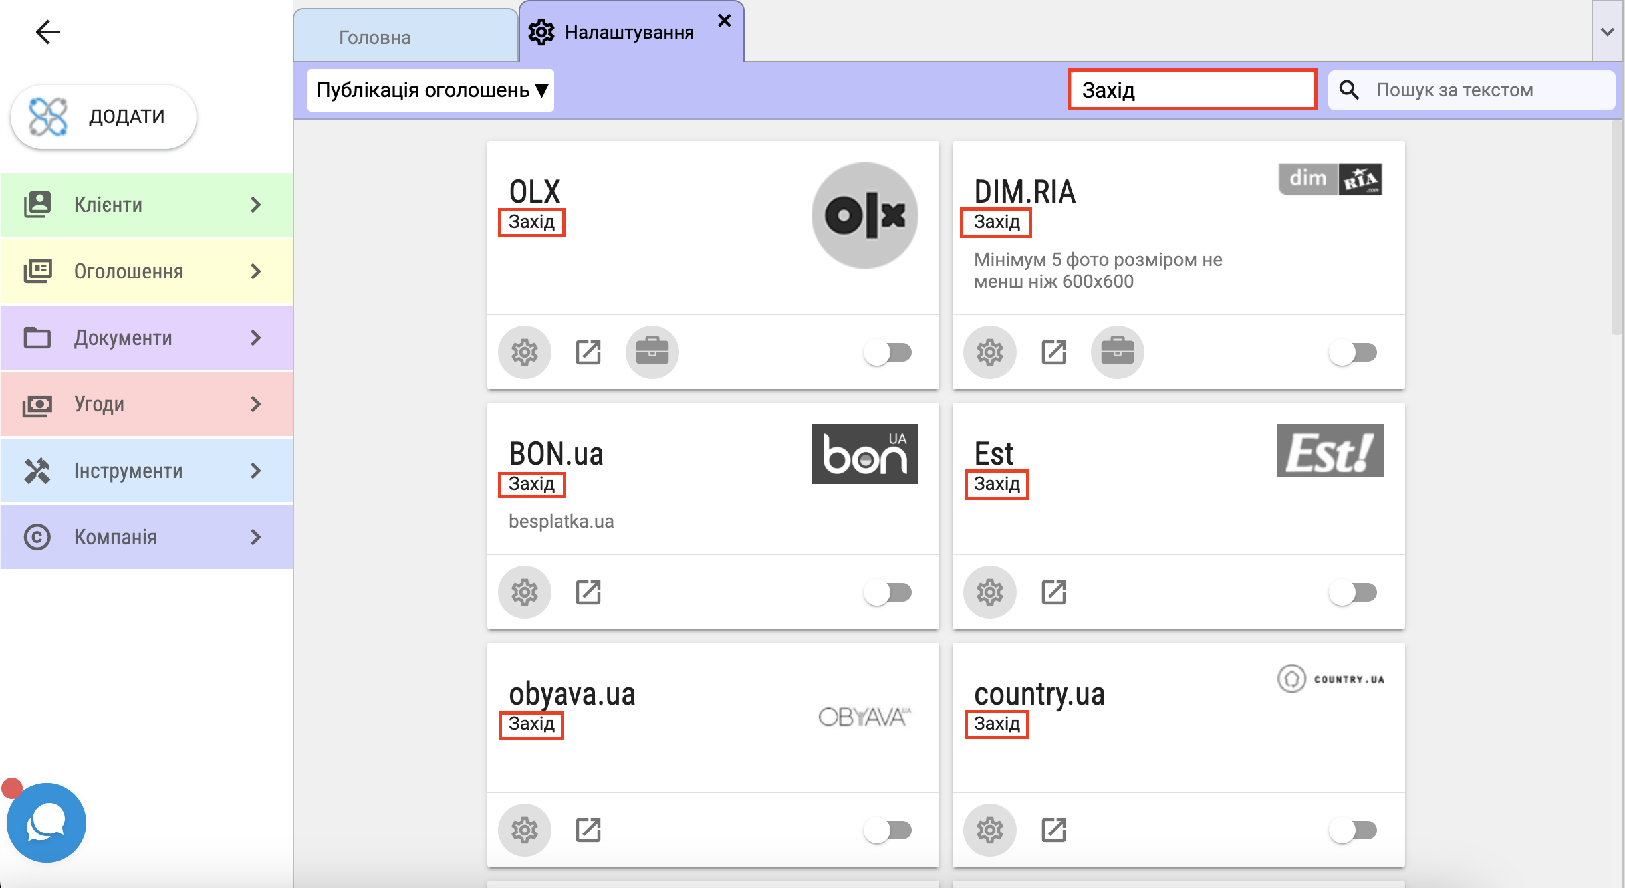Open obyava.ua settings gear
1625x888 pixels.
coord(525,830)
